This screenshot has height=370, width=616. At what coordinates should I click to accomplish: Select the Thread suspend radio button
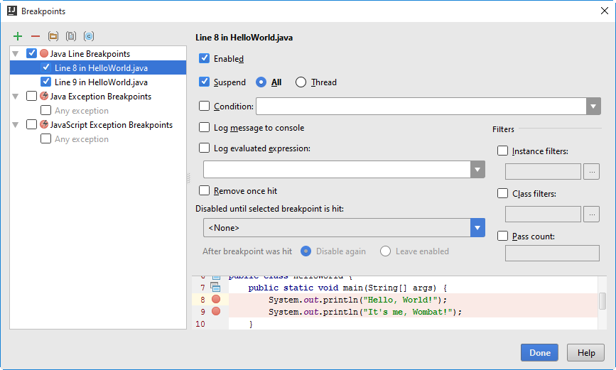click(x=301, y=82)
